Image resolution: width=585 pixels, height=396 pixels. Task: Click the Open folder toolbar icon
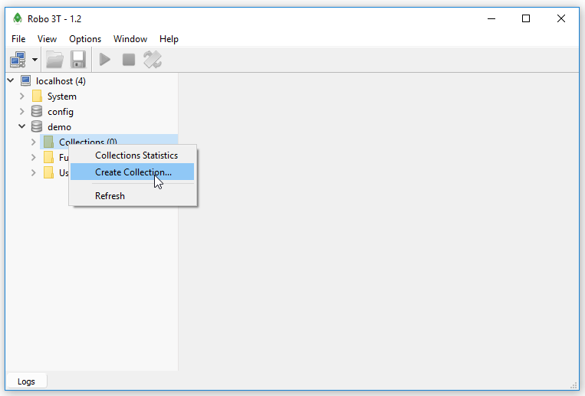54,60
